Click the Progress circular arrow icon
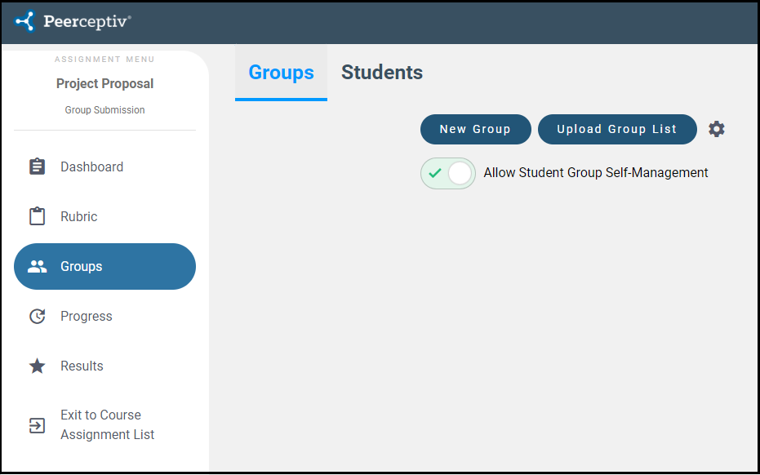This screenshot has height=475, width=760. (x=38, y=316)
